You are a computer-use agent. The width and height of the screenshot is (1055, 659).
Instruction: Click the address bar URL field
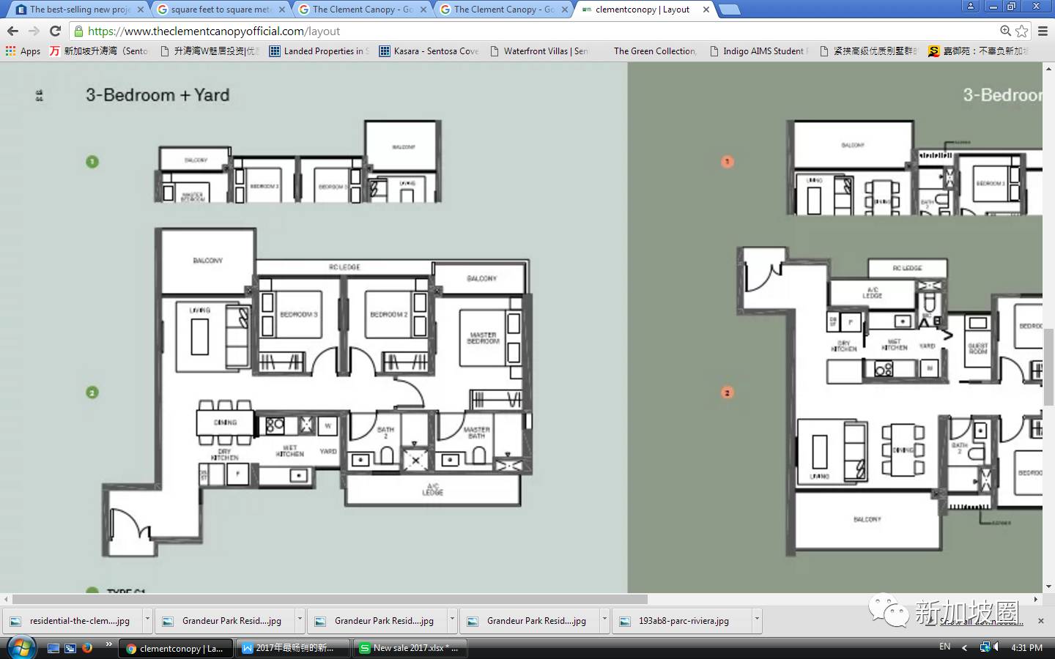pyautogui.click(x=513, y=31)
